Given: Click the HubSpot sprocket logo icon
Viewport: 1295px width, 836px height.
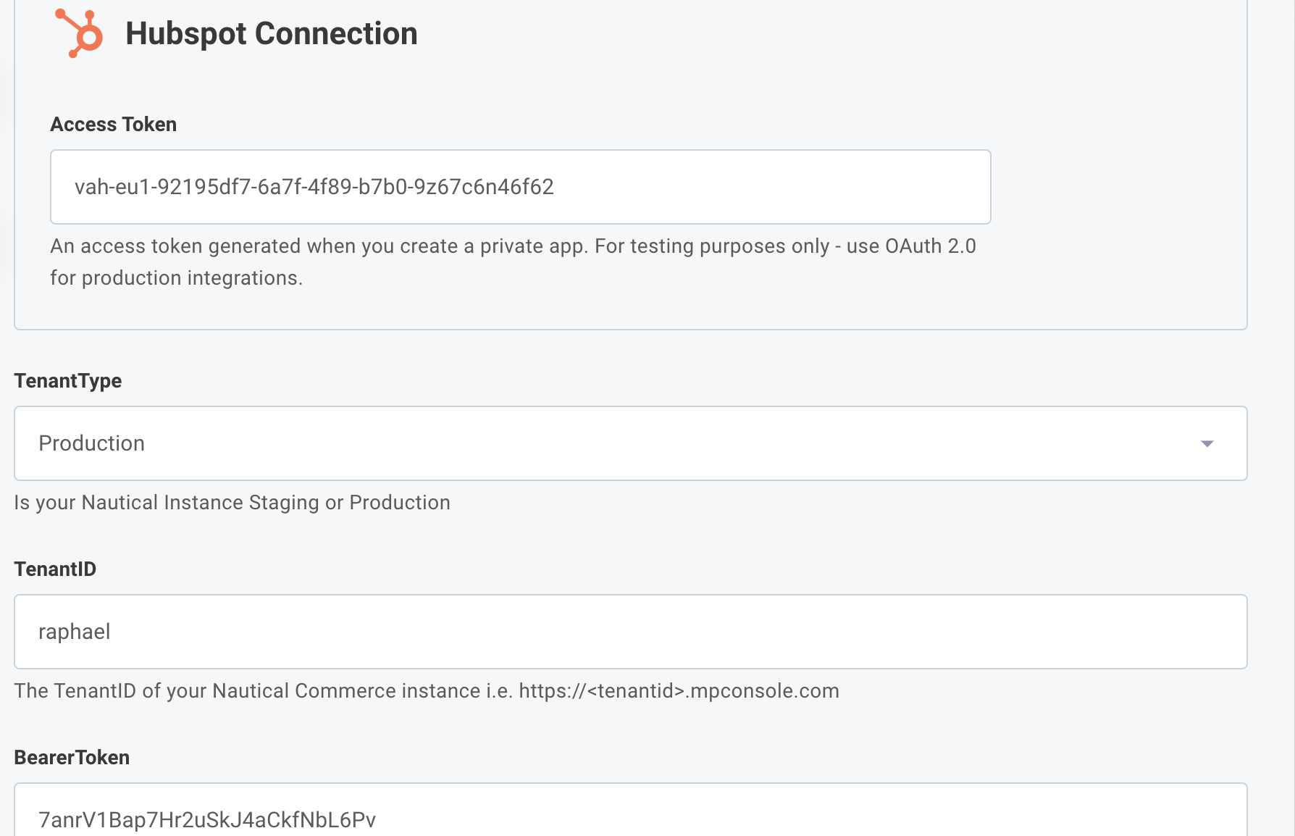Looking at the screenshot, I should [78, 32].
